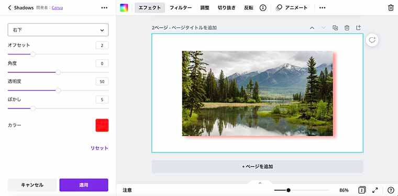Click the 透明度 slider handle
The width and height of the screenshot is (398, 196).
[58, 90]
